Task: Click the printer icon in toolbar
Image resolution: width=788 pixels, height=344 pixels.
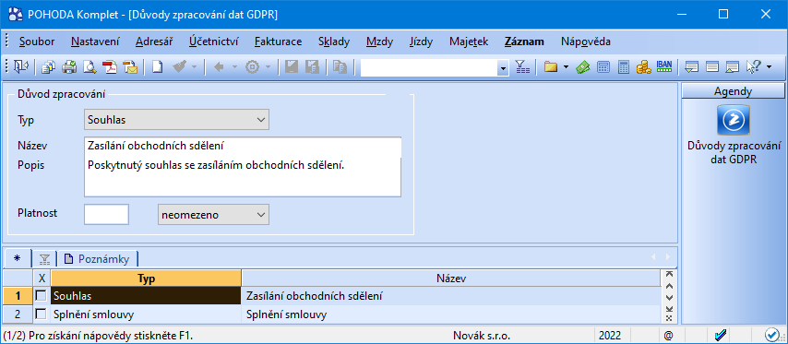Action: pos(68,67)
